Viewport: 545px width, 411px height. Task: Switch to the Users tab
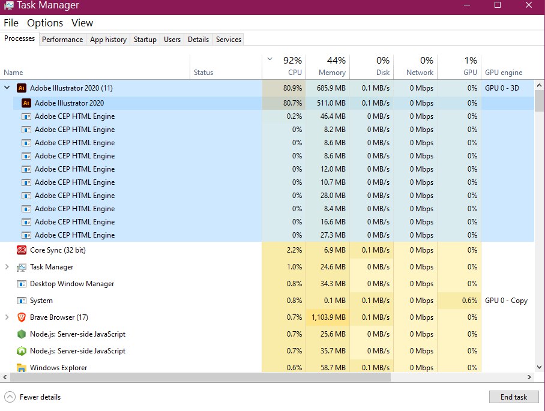(172, 39)
